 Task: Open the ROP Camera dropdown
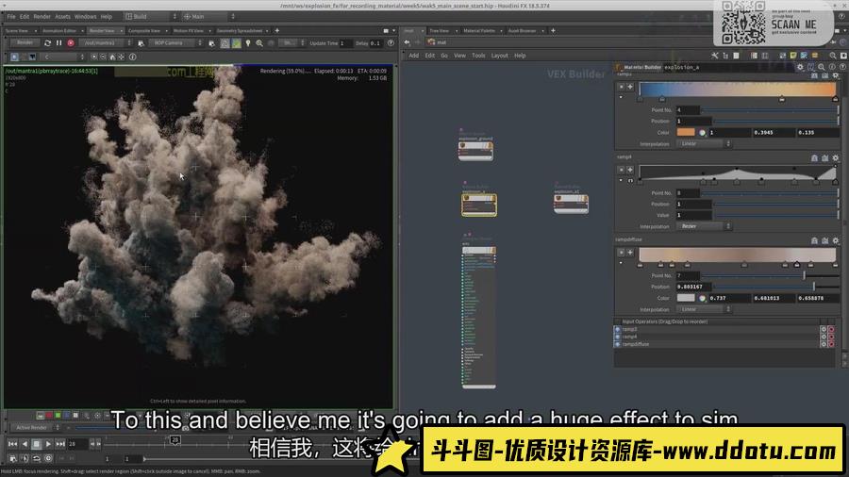pos(175,42)
